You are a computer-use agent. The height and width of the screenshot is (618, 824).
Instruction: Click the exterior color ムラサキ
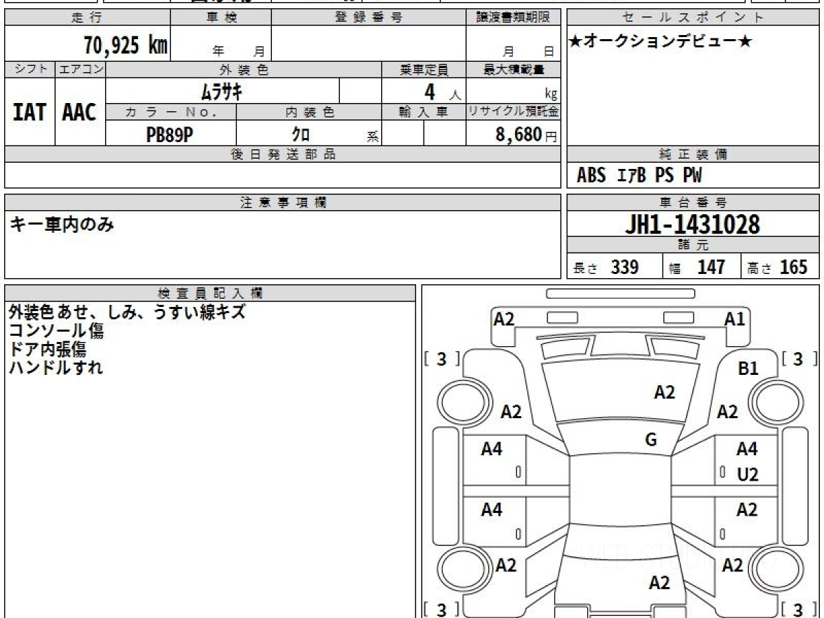[x=221, y=91]
